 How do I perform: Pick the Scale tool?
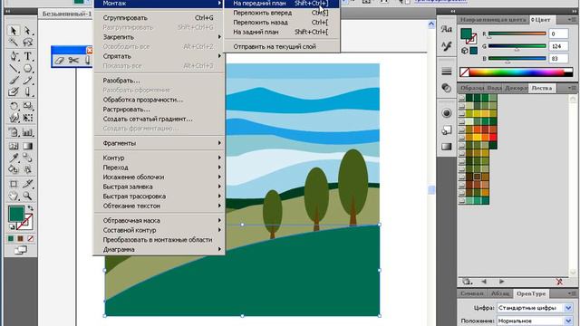point(27,107)
